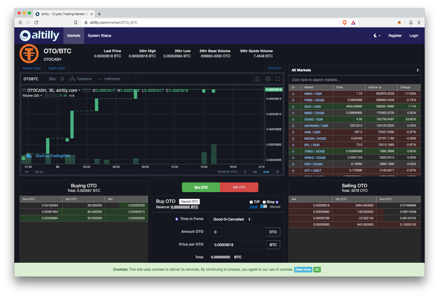Open the candlestick chart style selector
This screenshot has height=297, width=439.
coord(62,79)
